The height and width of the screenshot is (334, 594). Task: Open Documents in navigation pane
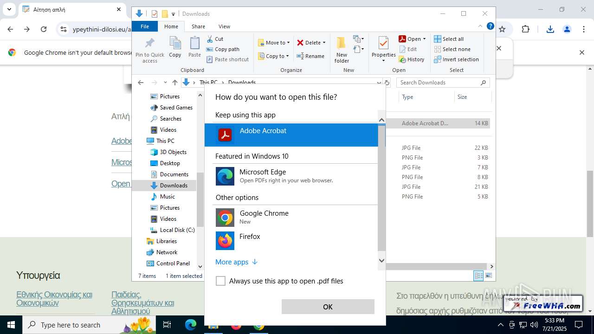coord(174,174)
